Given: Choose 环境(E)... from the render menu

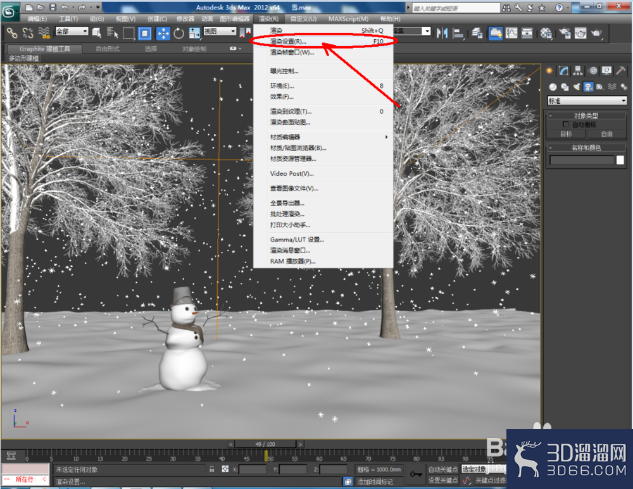Looking at the screenshot, I should coord(323,86).
